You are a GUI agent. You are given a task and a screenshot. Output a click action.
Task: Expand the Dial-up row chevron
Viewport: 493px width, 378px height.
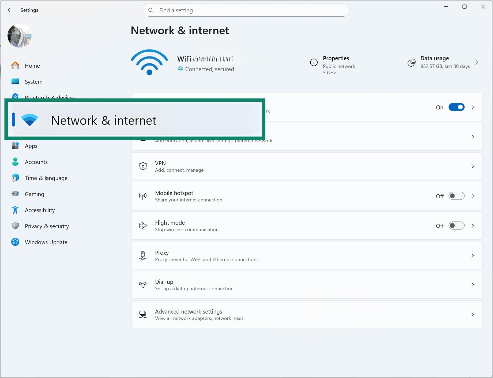tap(473, 285)
